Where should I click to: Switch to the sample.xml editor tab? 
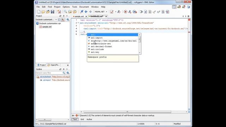pyautogui.click(x=79, y=17)
